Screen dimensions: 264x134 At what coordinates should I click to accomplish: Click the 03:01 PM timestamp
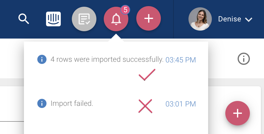pos(181,104)
